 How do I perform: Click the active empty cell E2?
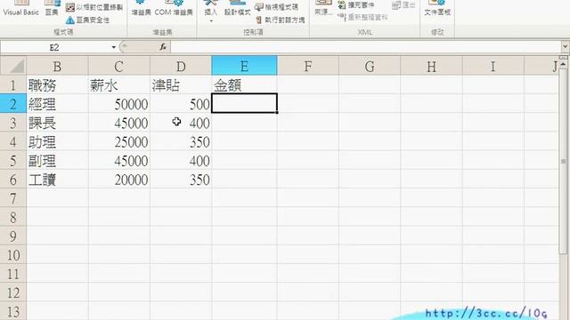(x=244, y=103)
